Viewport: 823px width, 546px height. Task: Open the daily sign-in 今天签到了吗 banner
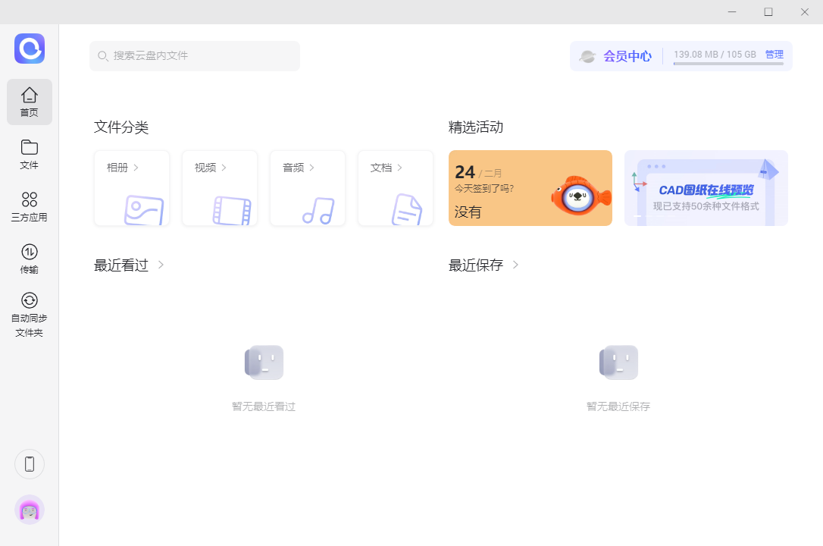tap(530, 189)
